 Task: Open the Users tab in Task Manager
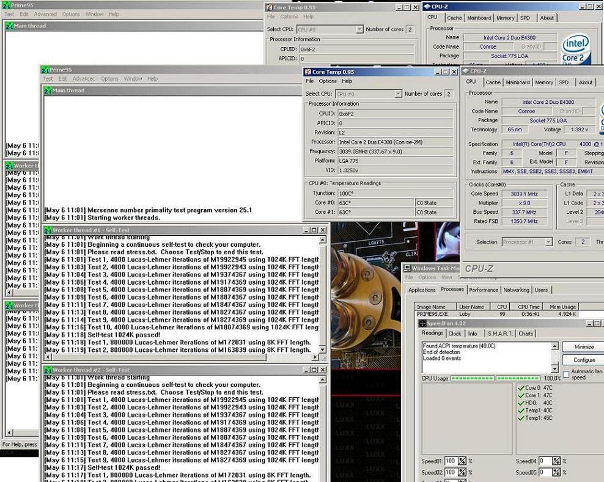click(541, 290)
